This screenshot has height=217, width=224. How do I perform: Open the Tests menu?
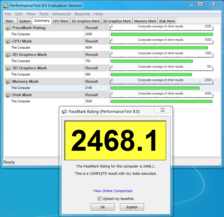coord(44,14)
